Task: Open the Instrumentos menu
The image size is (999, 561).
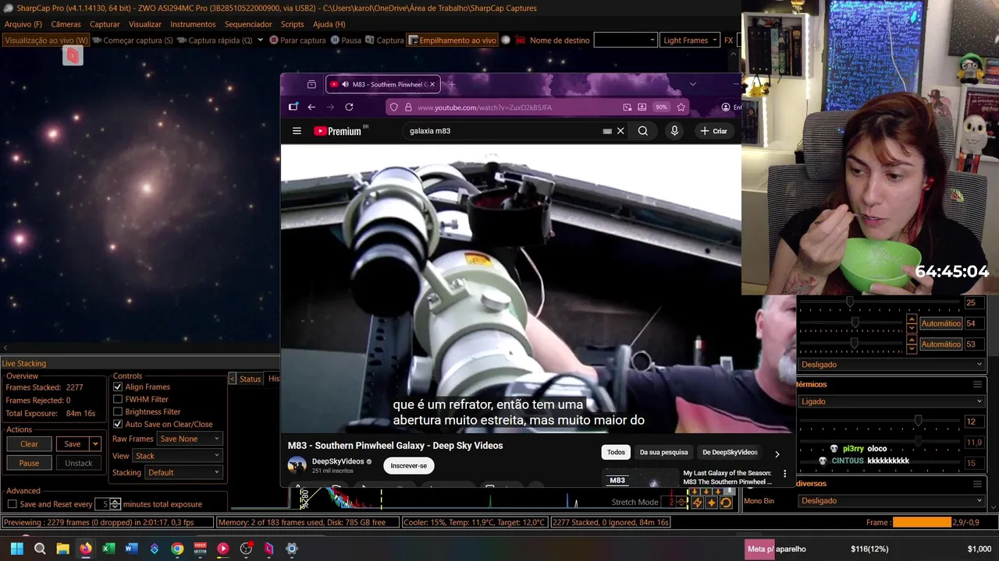Action: point(193,24)
